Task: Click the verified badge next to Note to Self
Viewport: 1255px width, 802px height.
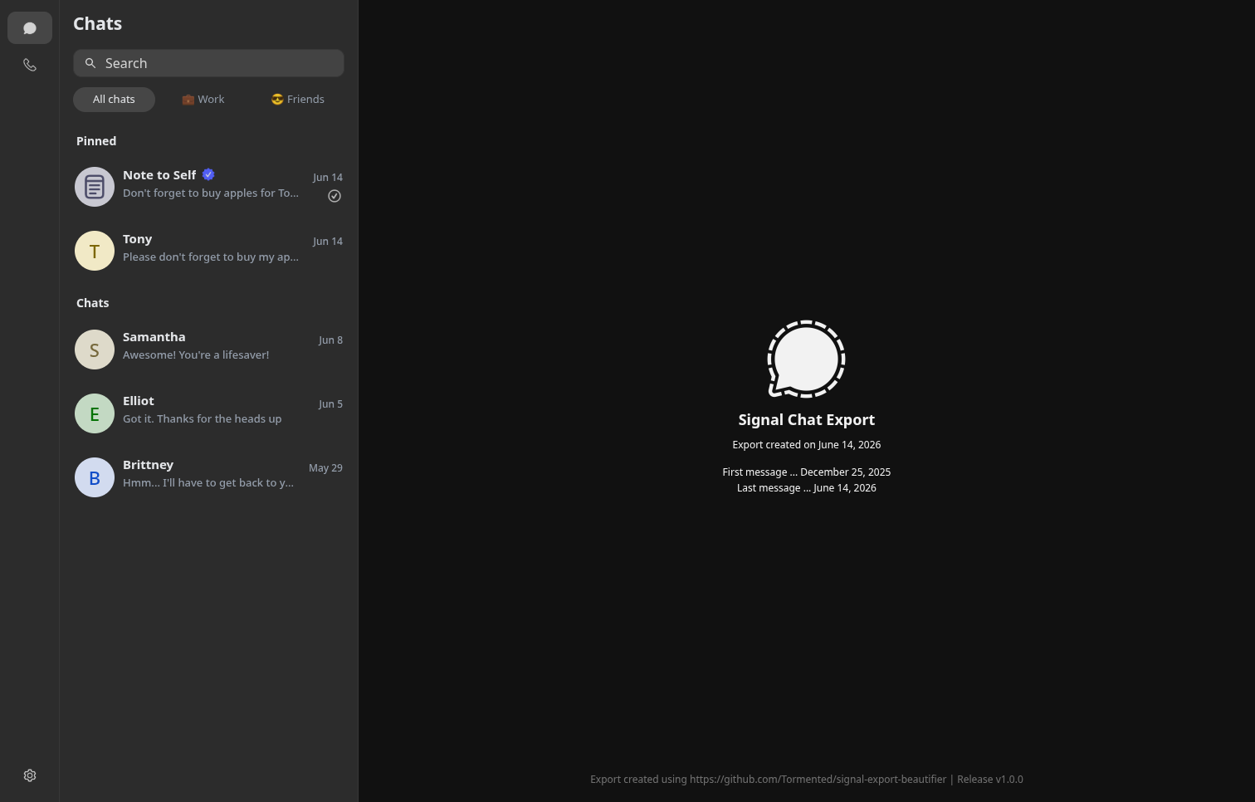Action: 208,174
